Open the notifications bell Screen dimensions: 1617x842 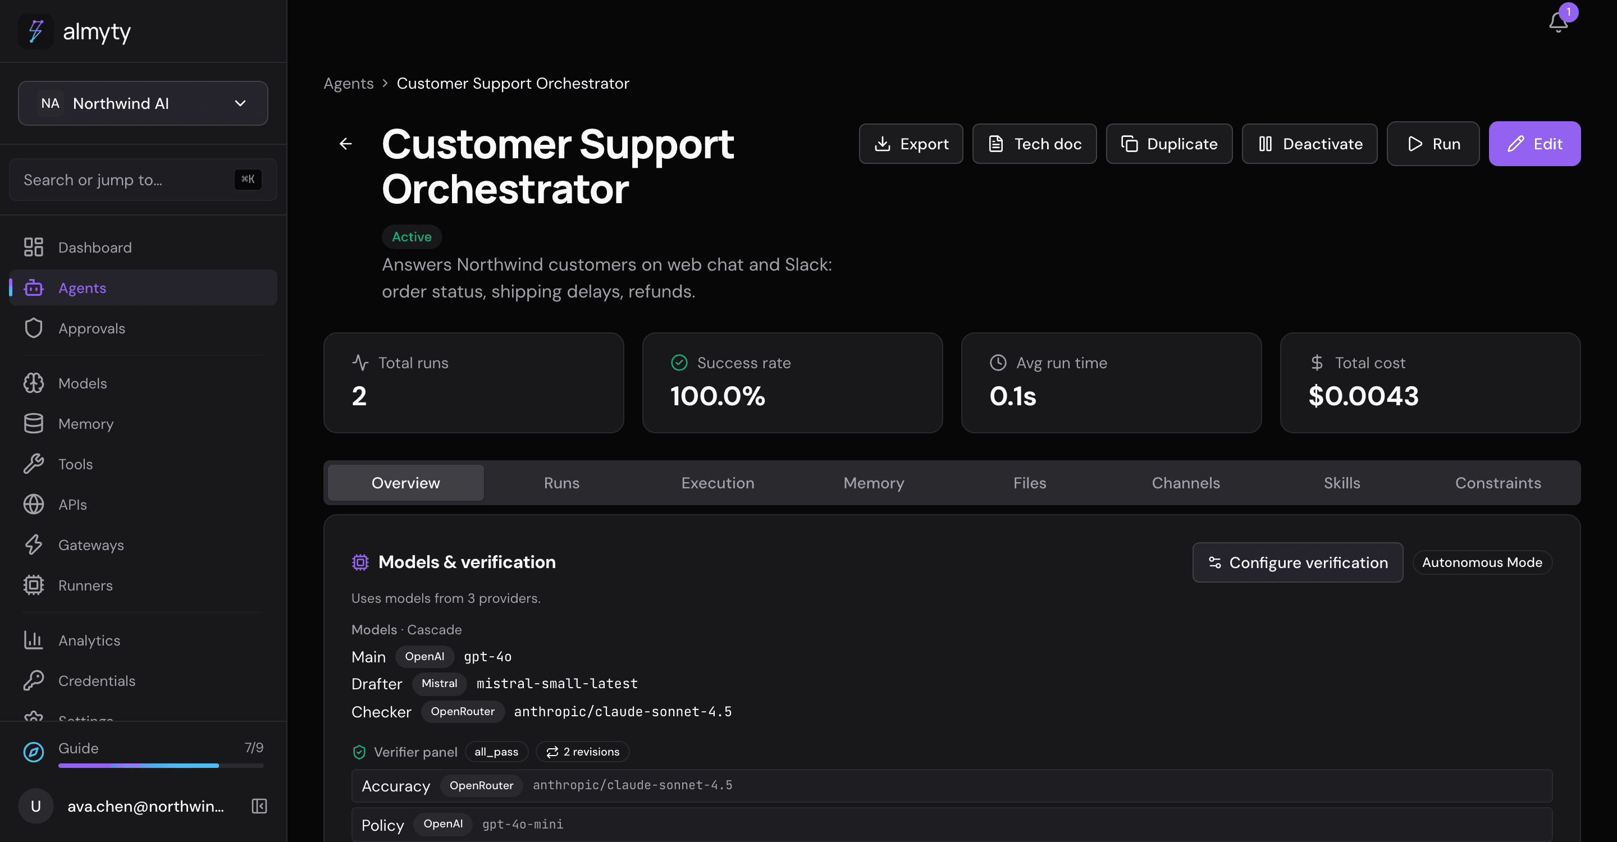[x=1558, y=22]
